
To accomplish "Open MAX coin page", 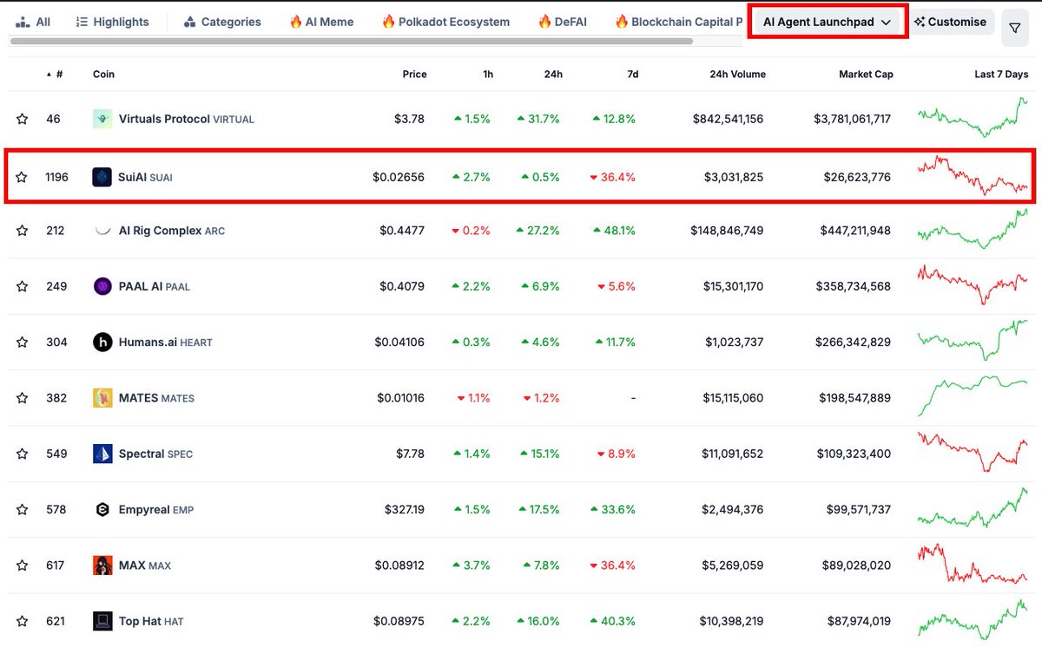I will click(x=144, y=565).
